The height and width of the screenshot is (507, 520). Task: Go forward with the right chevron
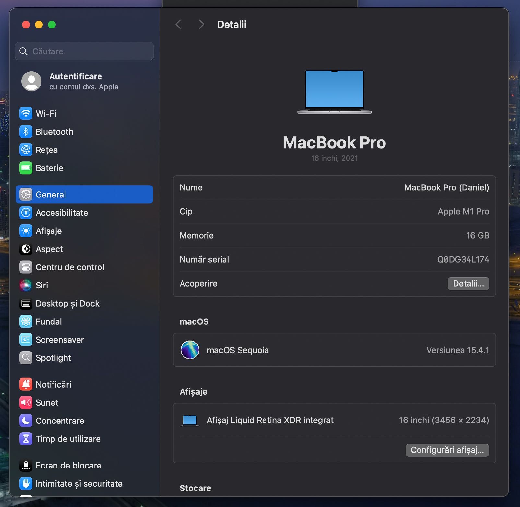click(201, 24)
